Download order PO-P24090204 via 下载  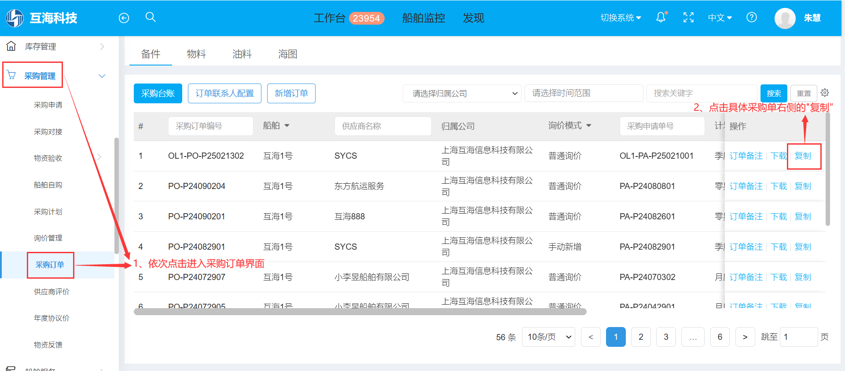coord(779,186)
